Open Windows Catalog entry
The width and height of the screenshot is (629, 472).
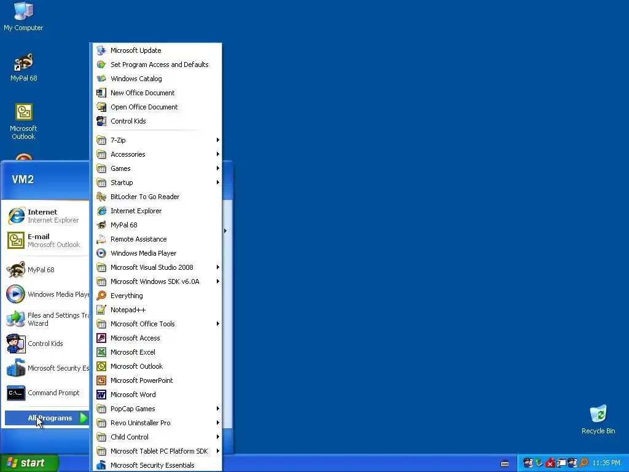(157, 79)
